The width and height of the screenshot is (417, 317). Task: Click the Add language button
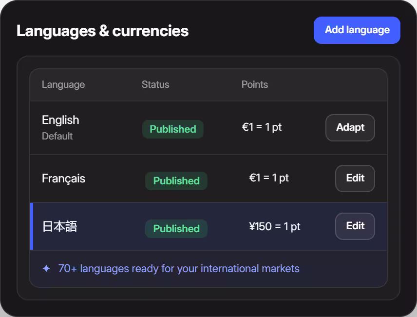point(357,30)
